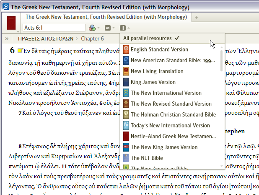Click the Greek word Λιβερτίνων
This screenshot has width=259, height=195.
pyautogui.click(x=23, y=156)
